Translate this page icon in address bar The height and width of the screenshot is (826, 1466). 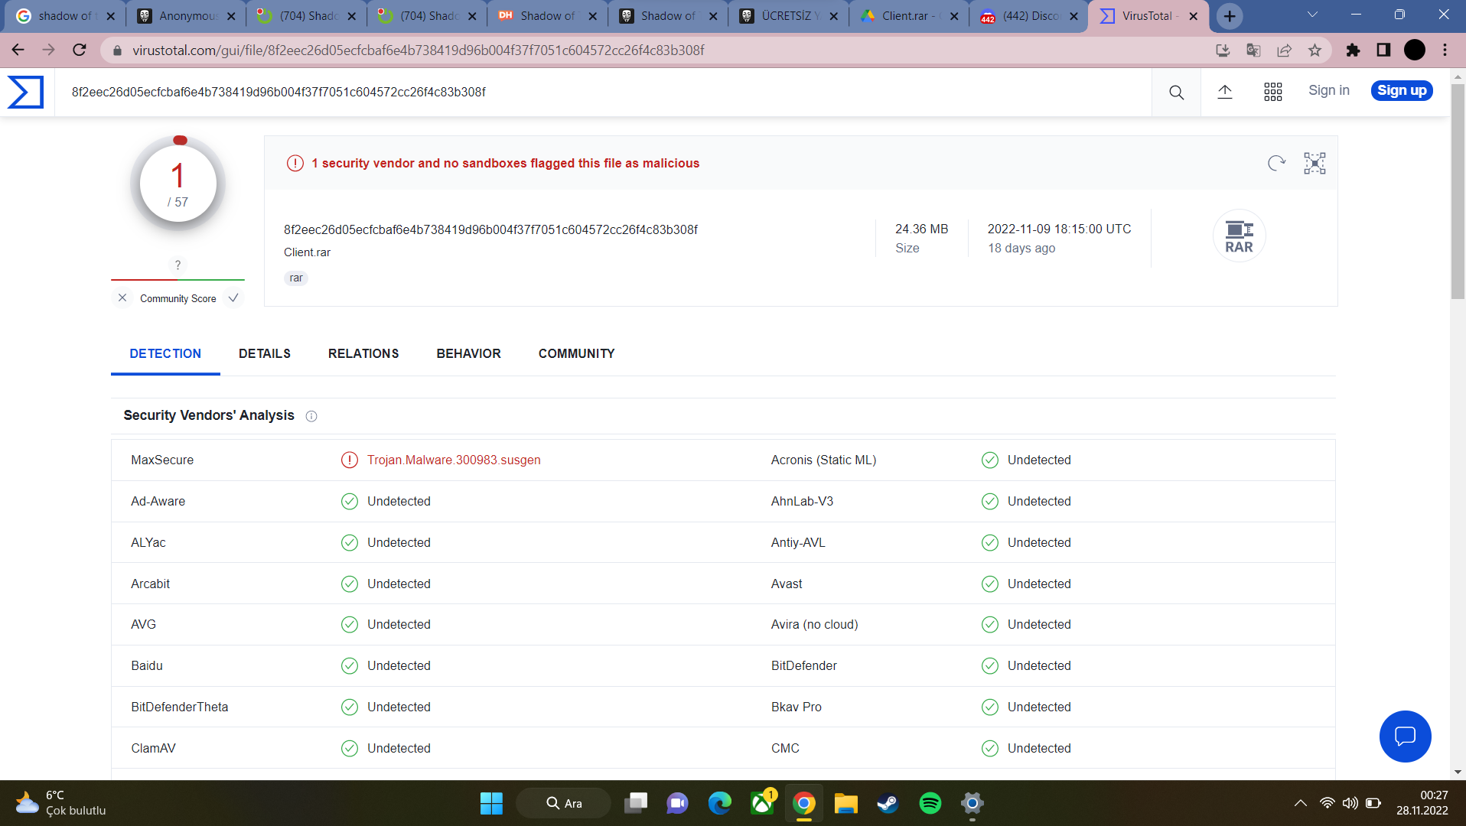[x=1253, y=50]
